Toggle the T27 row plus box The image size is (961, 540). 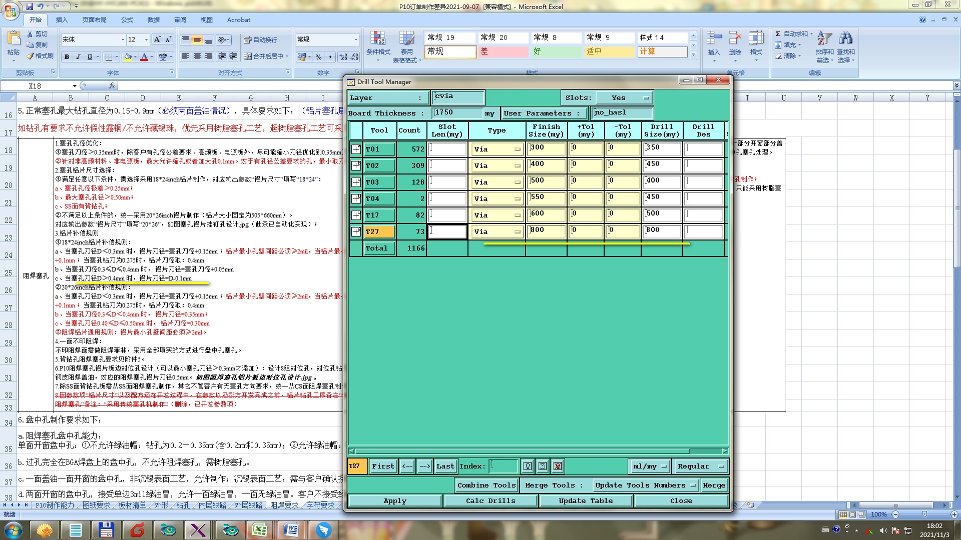356,231
